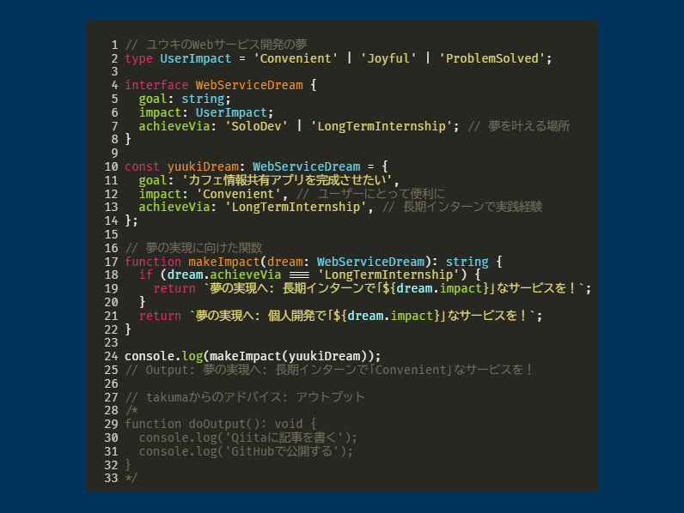Place cursor on the goal: string property

coord(184,99)
